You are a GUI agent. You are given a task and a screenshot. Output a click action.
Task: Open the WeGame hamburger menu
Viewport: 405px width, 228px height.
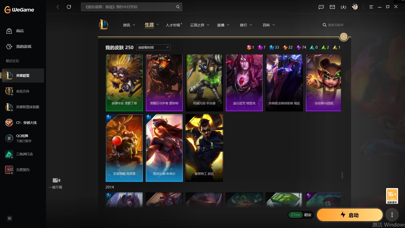(x=371, y=7)
